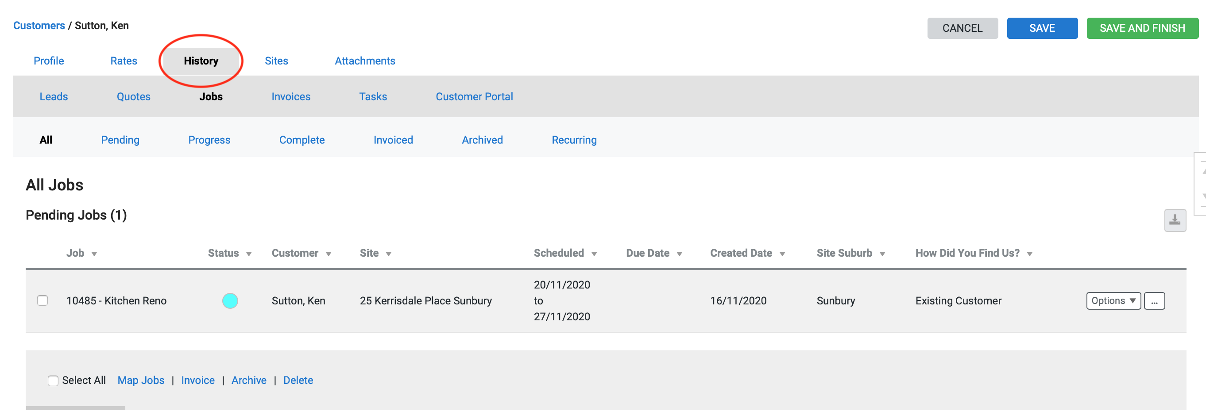This screenshot has width=1206, height=410.
Task: Expand the How Did You Find Us filter
Action: tap(1029, 254)
